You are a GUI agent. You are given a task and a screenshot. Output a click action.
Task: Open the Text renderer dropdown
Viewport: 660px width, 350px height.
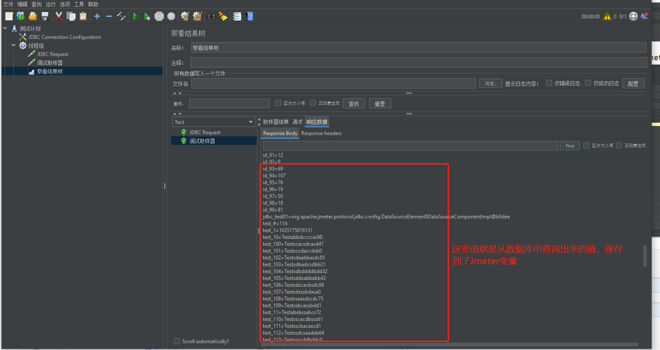tap(214, 122)
